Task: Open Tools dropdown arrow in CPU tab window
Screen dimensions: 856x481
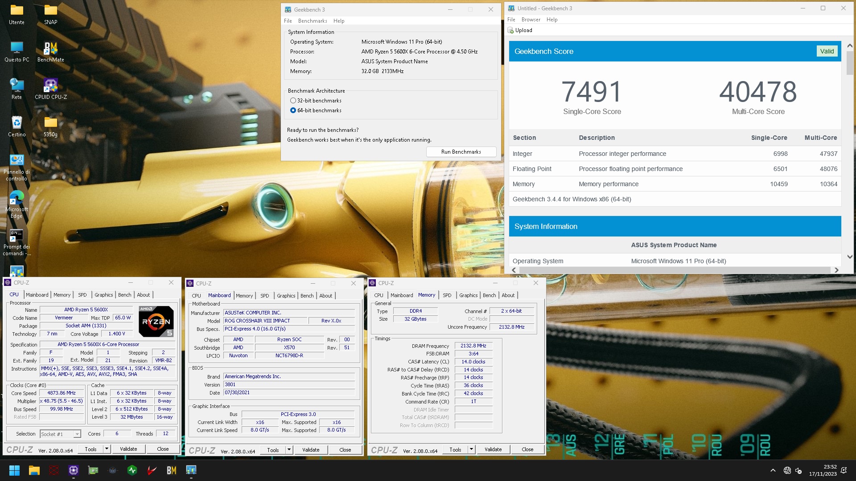Action: click(x=107, y=449)
